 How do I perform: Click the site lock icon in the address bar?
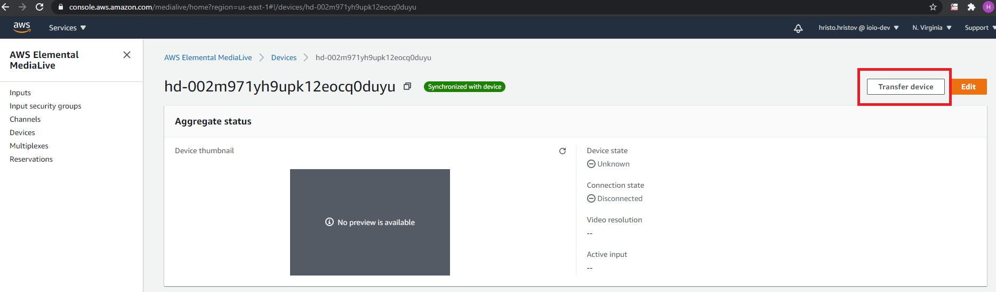[x=60, y=7]
